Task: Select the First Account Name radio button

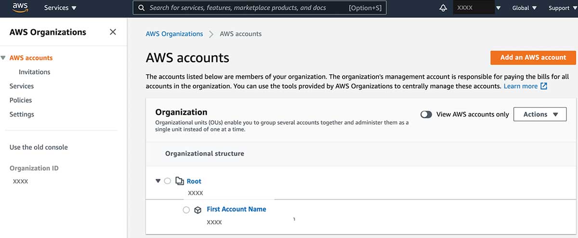Action: click(186, 210)
